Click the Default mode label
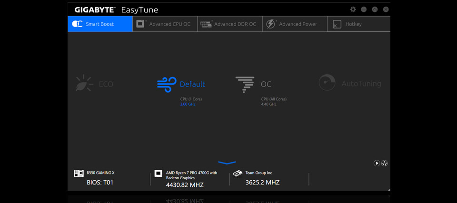The height and width of the screenshot is (203, 457). coord(192,85)
